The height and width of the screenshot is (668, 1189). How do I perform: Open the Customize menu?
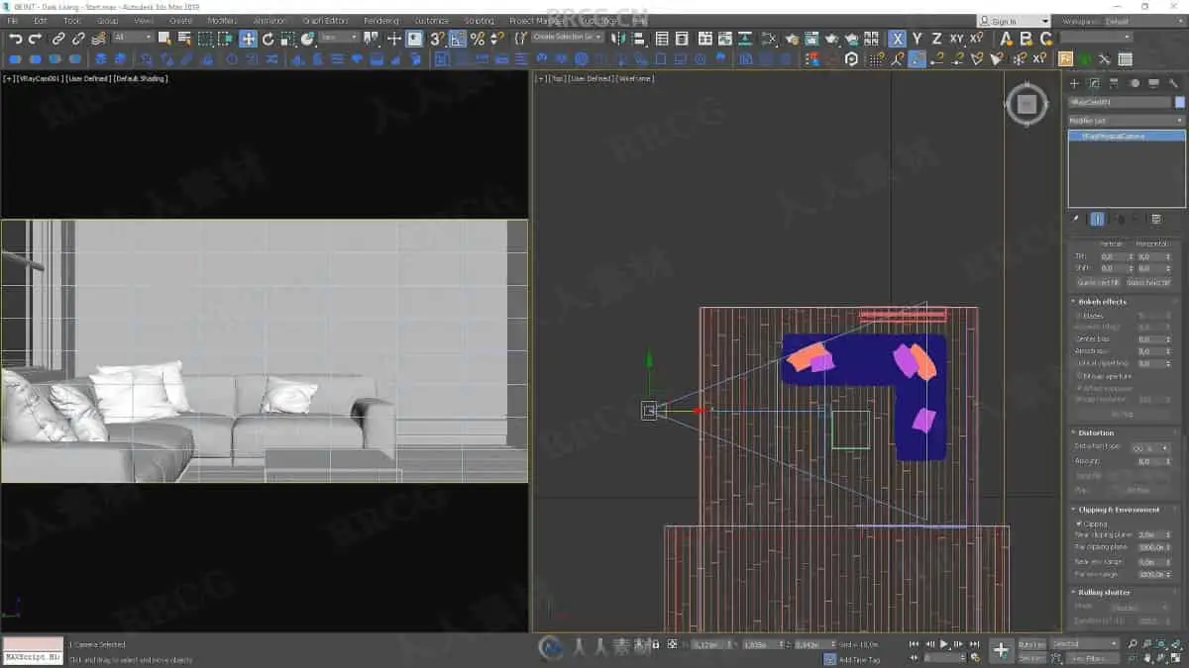click(x=431, y=21)
